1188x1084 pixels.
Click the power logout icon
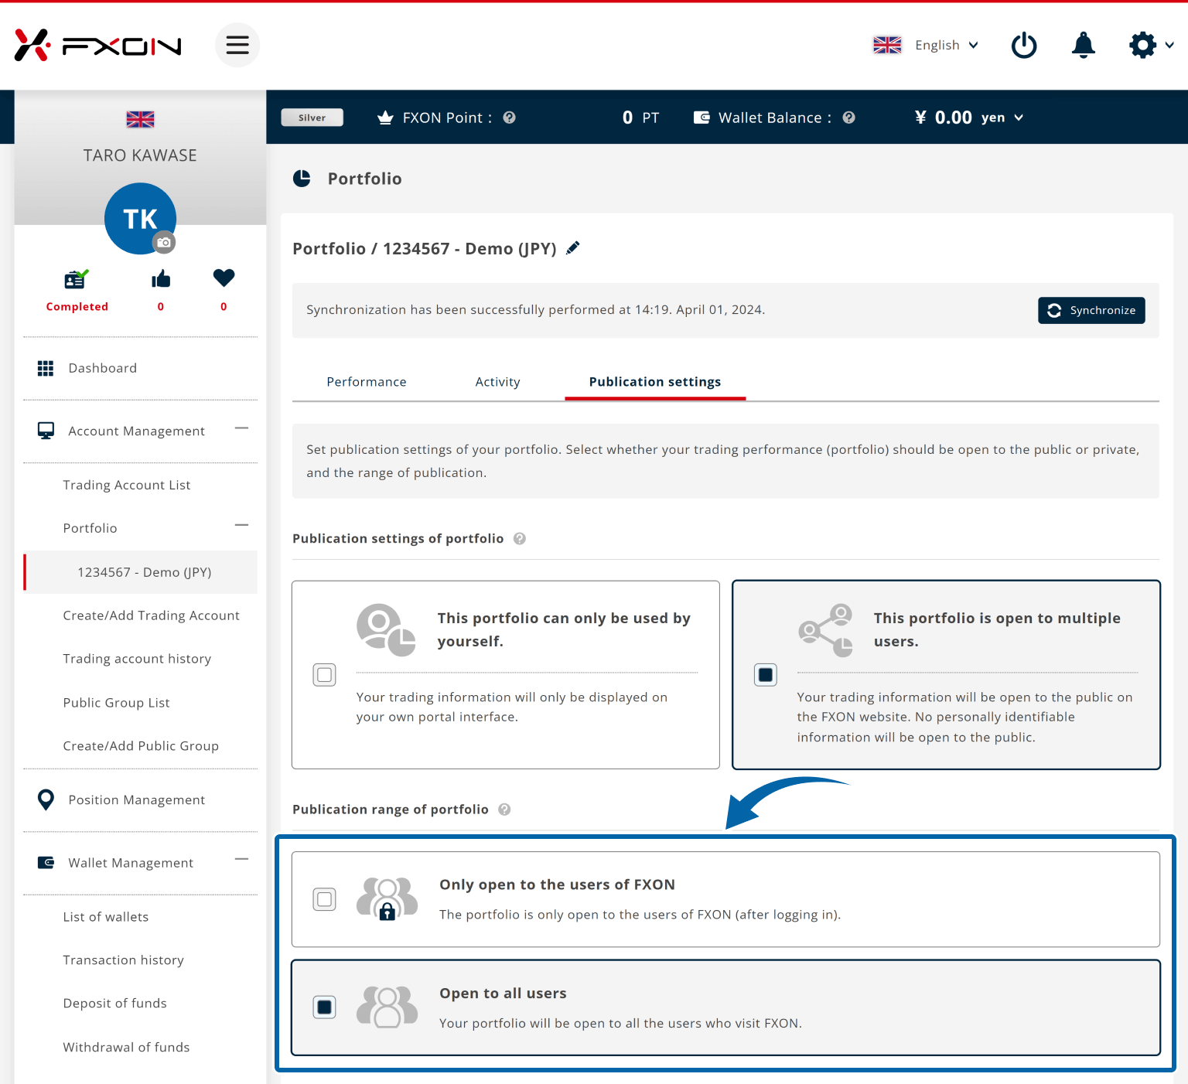click(1024, 45)
